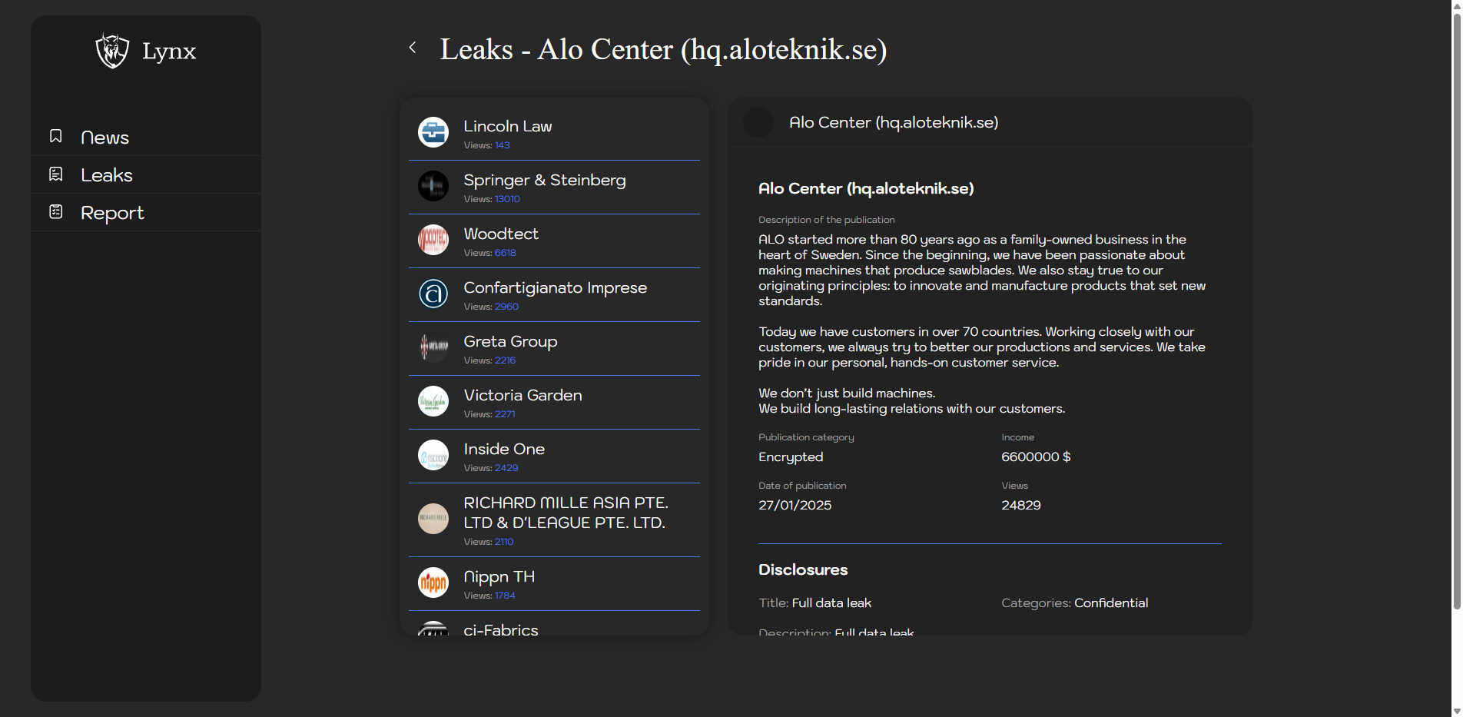The width and height of the screenshot is (1463, 717).
Task: Click the Confartigianato Imprese circular logo
Action: point(433,294)
